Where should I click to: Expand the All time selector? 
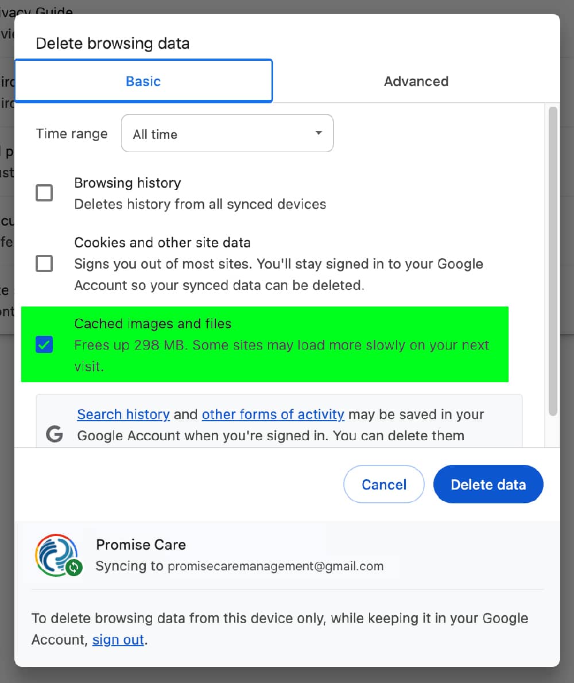[227, 133]
